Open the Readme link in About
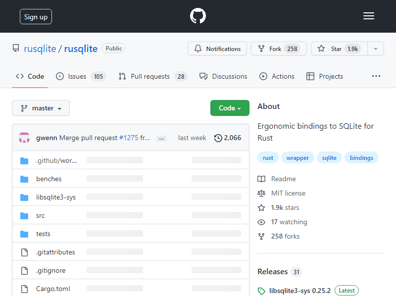The image size is (396, 297). coord(283,179)
